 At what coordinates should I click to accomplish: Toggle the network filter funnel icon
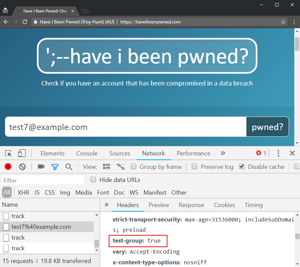(55, 167)
